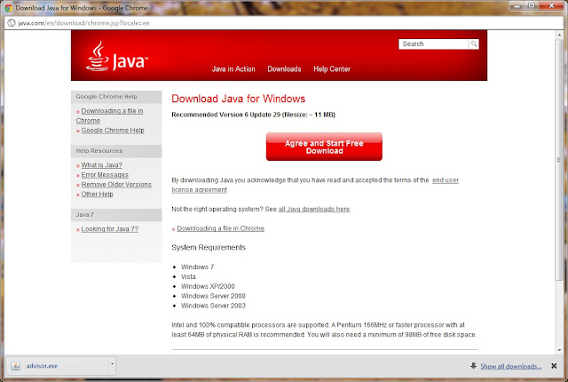Open the What is Java? link

101,165
